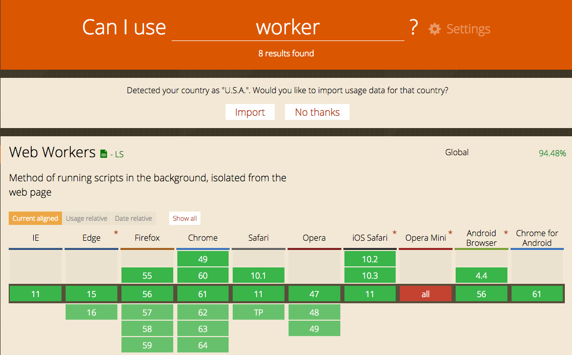
Task: Click the Opera browser column header
Action: point(314,238)
